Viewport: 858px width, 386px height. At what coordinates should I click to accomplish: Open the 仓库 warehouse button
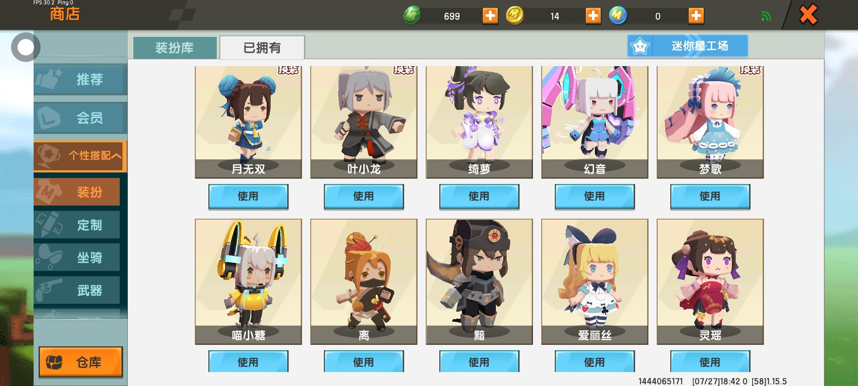[81, 362]
